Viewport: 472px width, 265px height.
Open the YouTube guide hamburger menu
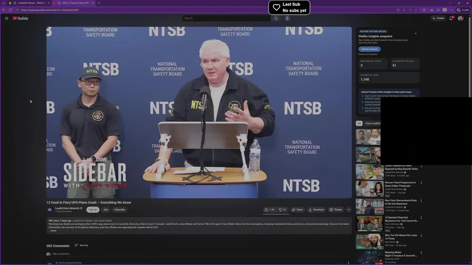click(6, 18)
